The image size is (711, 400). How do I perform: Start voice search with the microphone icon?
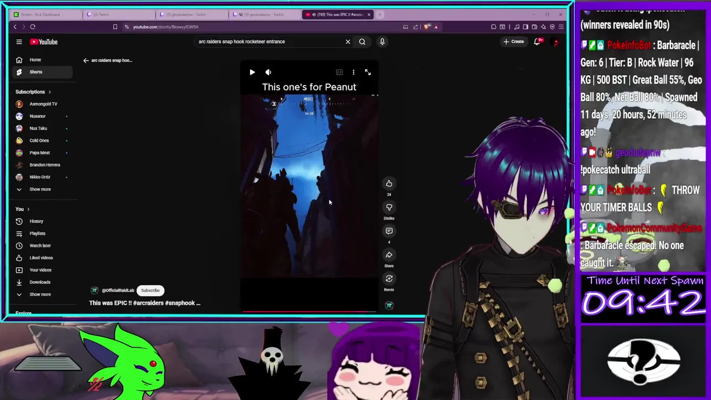(x=382, y=42)
